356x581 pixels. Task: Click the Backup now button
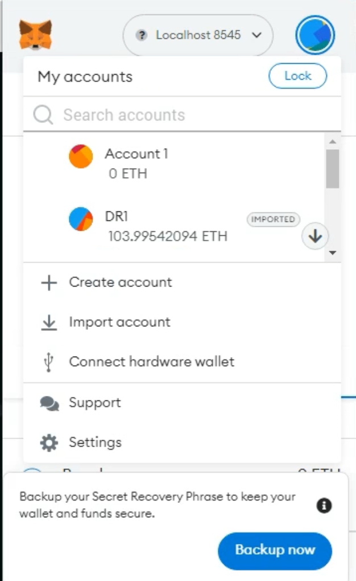pos(275,550)
